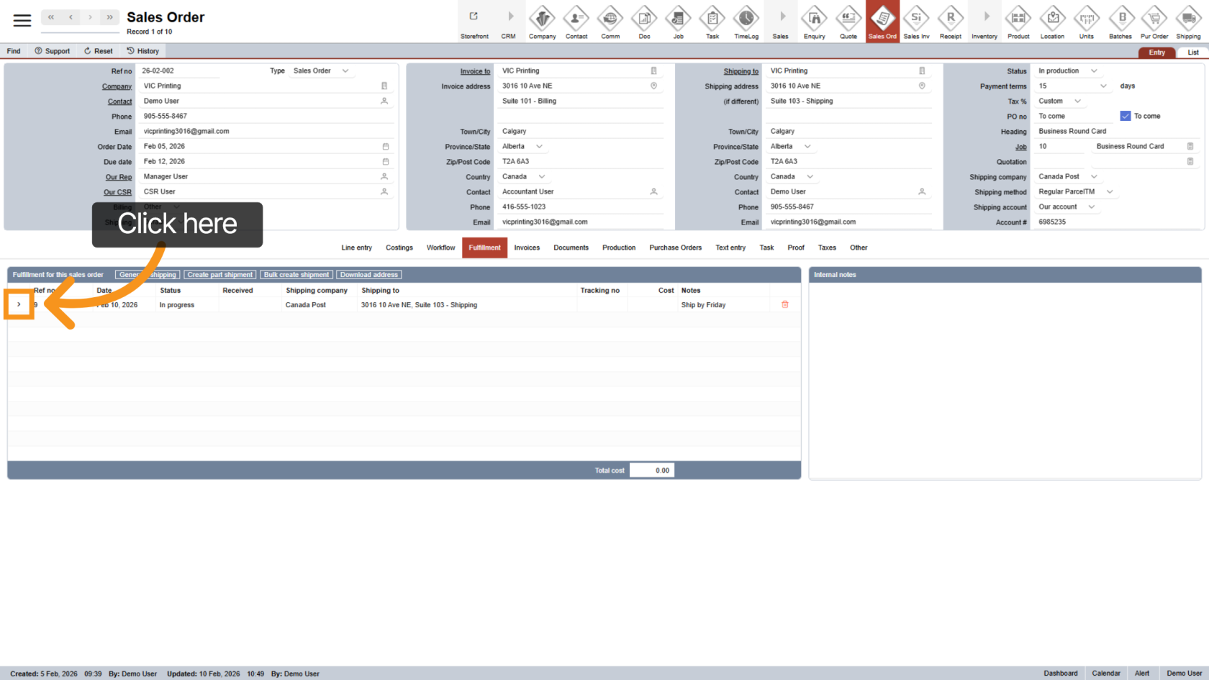The image size is (1209, 680).
Task: Delete the fulfillment row with trash icon
Action: pos(785,305)
